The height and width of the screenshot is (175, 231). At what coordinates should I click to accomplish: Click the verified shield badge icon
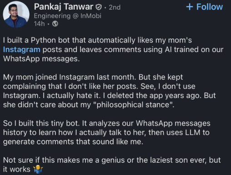99,7
